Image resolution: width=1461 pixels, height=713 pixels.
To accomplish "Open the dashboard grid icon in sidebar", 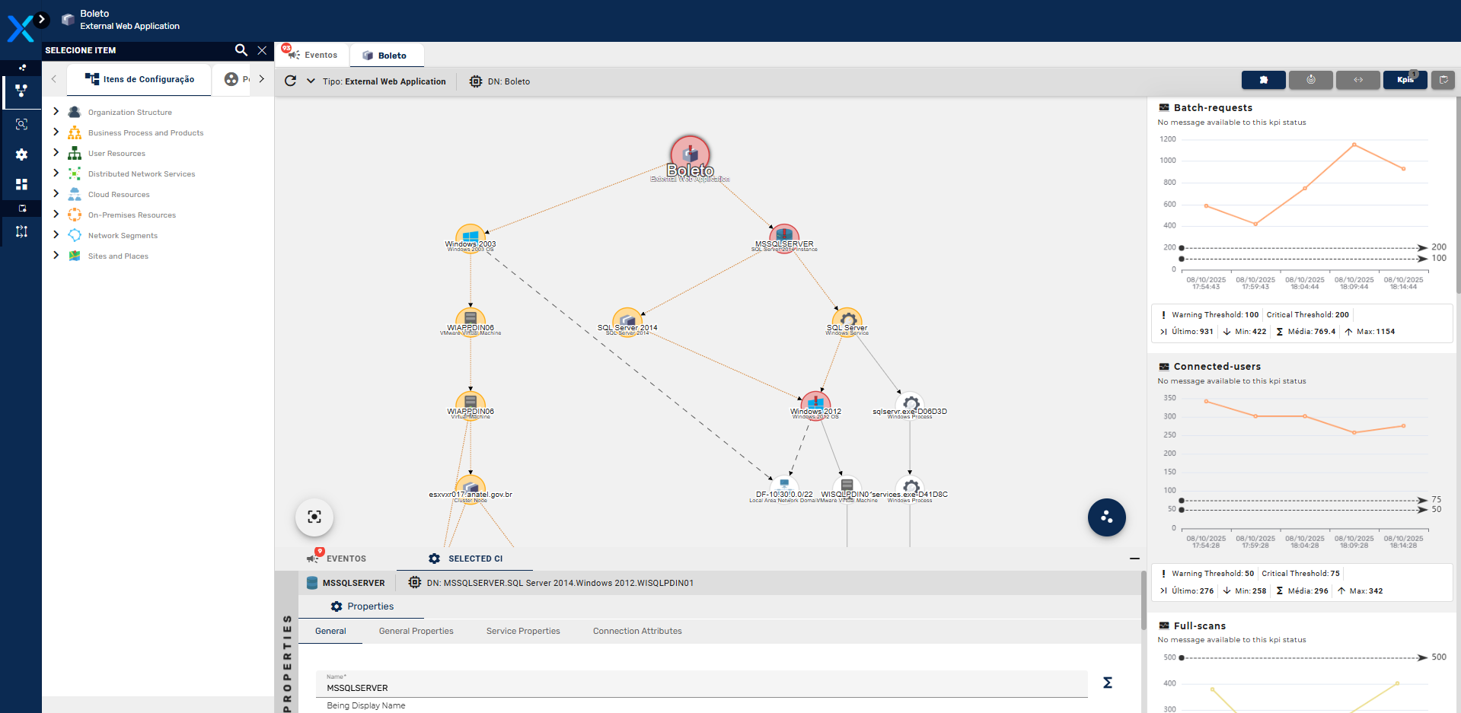I will click(x=21, y=184).
